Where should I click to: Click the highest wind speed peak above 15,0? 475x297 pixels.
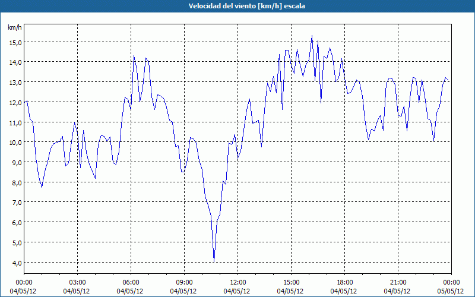[312, 36]
